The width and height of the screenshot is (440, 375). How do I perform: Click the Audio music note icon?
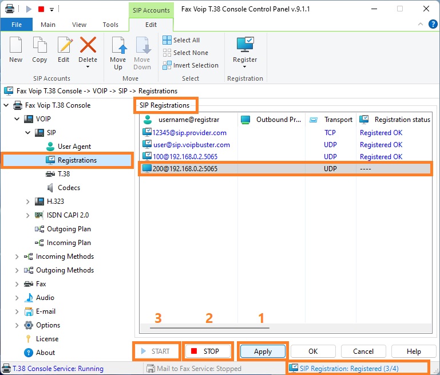29,298
